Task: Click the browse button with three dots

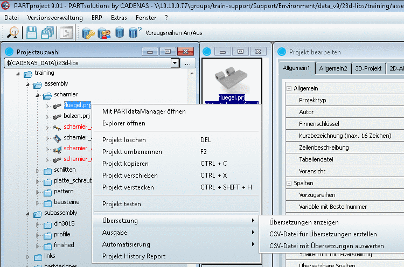Action: pos(187,63)
